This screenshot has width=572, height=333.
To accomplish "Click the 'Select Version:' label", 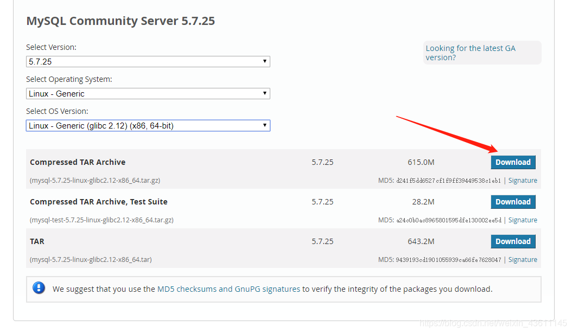I will coord(51,47).
